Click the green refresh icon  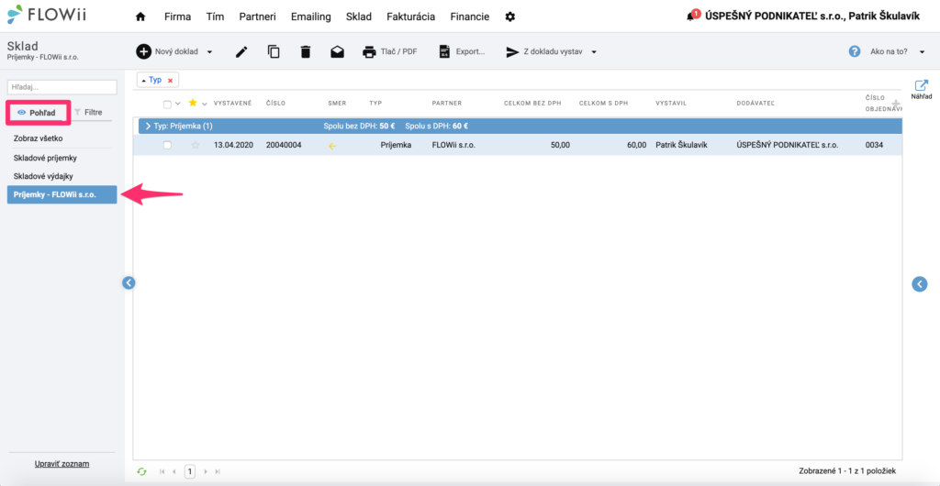tap(142, 471)
